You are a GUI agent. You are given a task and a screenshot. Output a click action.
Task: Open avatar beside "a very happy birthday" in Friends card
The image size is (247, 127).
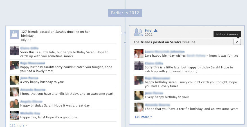[x=139, y=95]
